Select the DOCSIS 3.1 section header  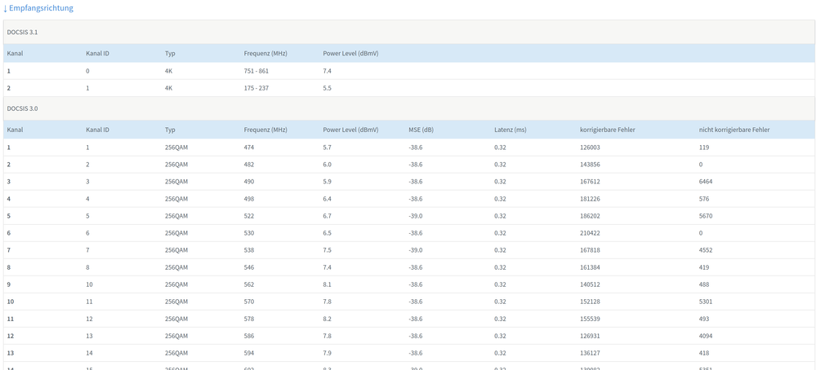point(409,32)
